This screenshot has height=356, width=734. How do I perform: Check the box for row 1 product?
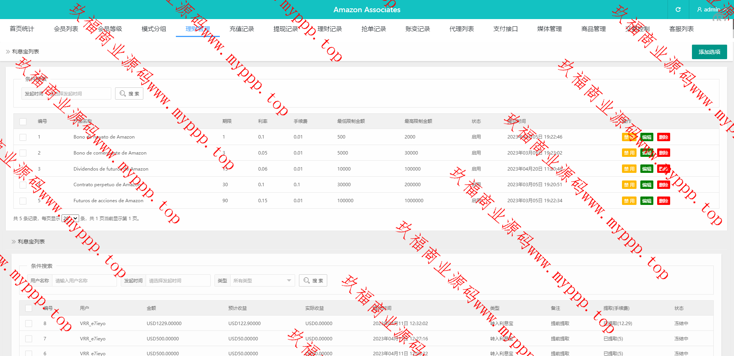click(23, 137)
